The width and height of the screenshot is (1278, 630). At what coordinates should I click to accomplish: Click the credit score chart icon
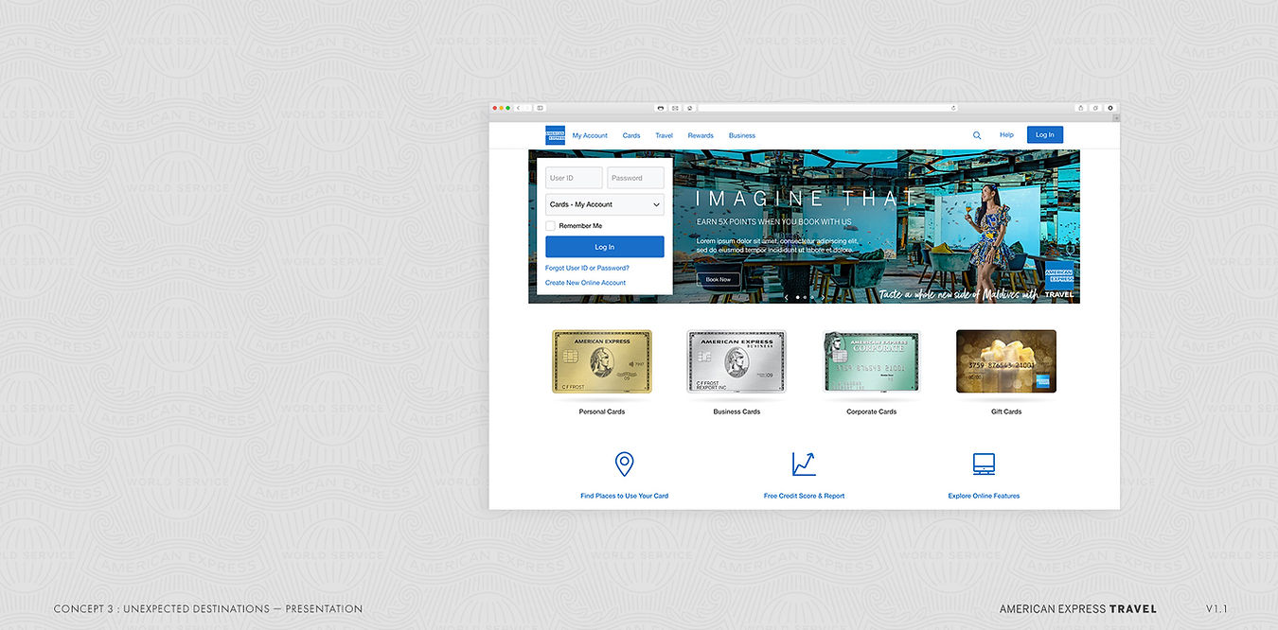tap(804, 464)
